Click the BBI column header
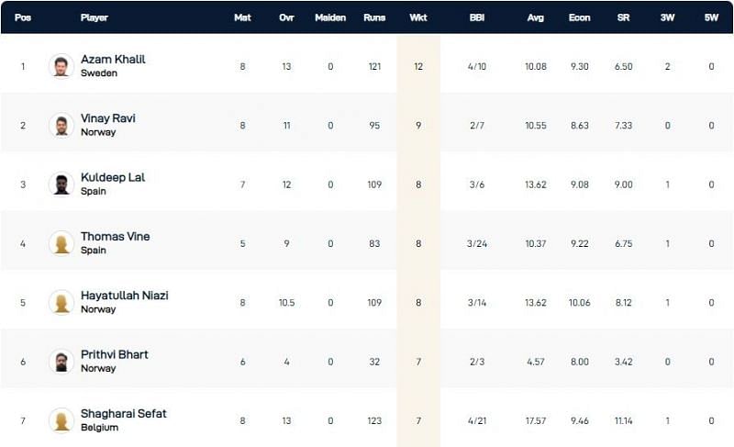Viewport: 734px width, 447px height. 477,17
